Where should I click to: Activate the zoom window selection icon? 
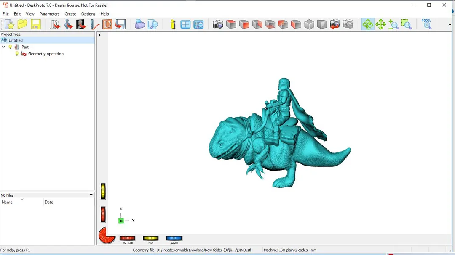tap(406, 24)
